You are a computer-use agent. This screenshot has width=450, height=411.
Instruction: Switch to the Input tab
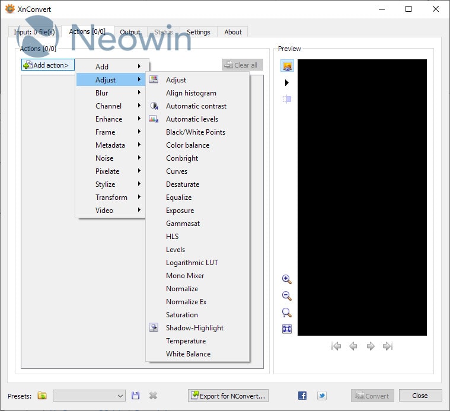tap(34, 32)
